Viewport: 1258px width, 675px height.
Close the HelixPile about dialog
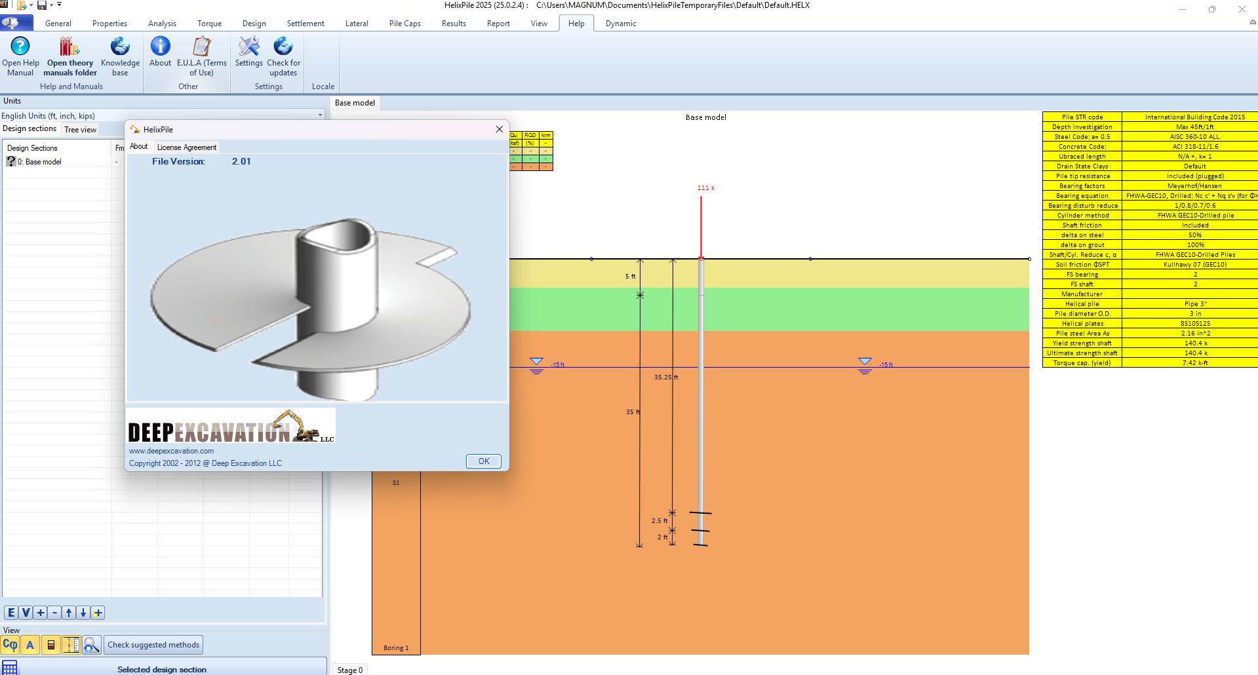point(499,129)
